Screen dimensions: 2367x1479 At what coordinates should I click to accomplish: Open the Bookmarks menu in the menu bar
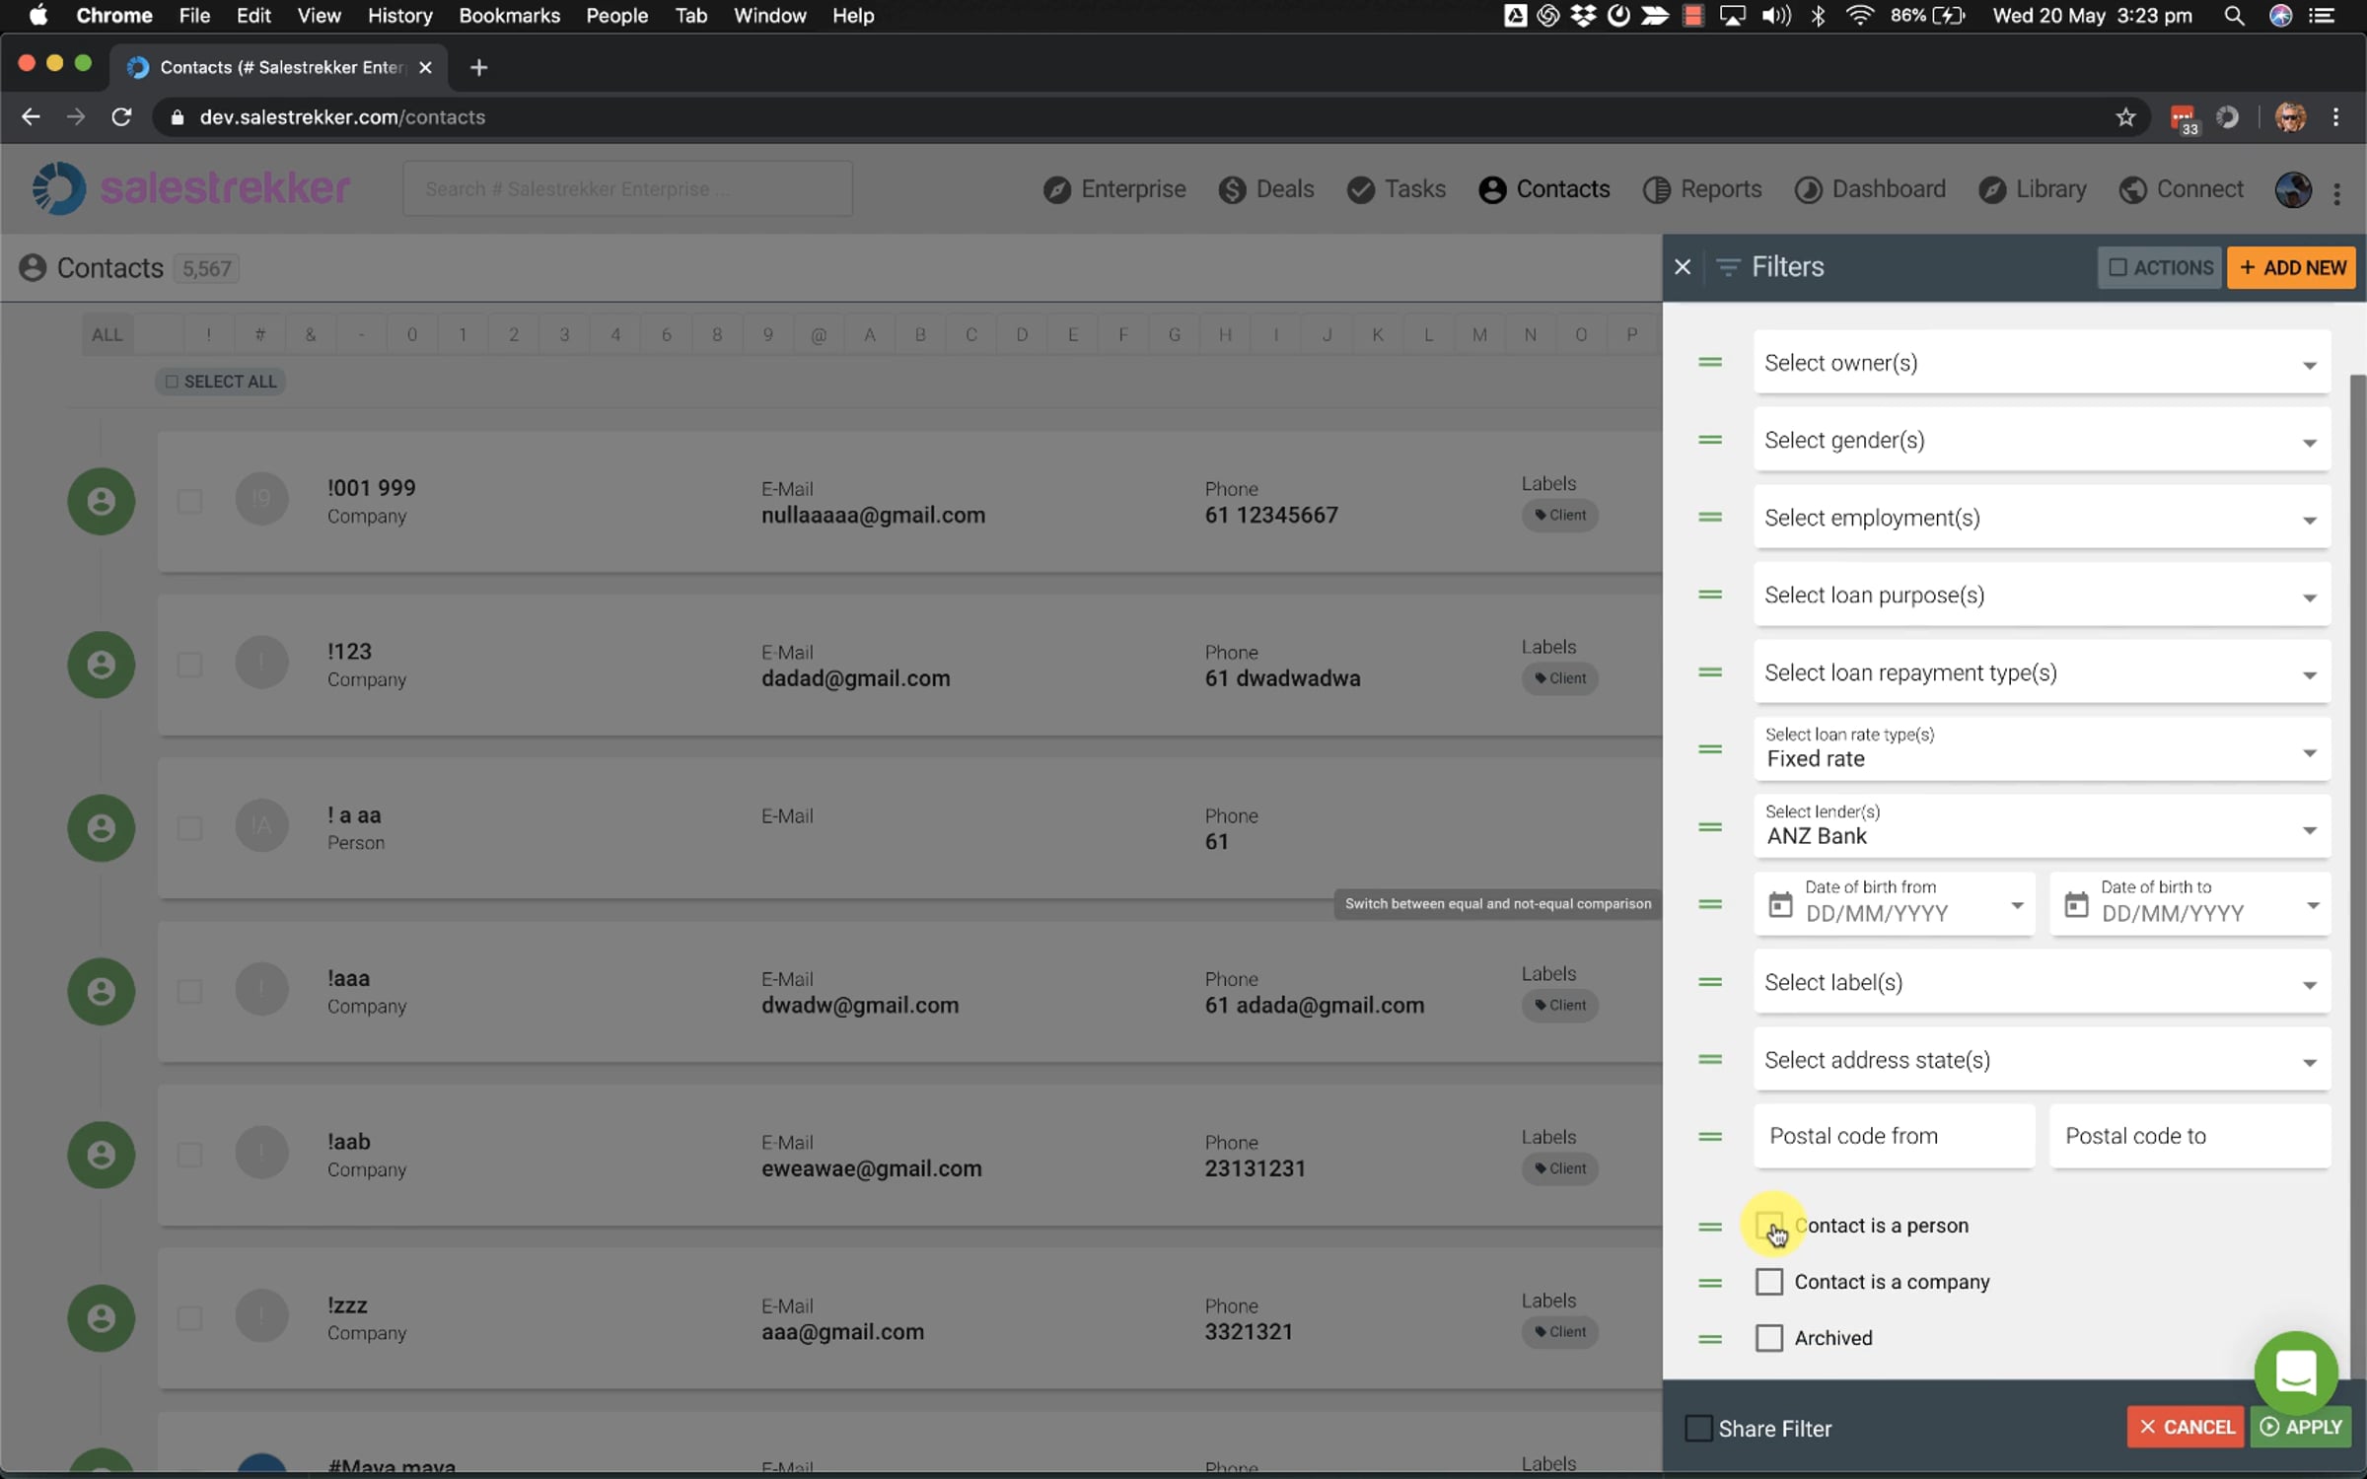[509, 16]
